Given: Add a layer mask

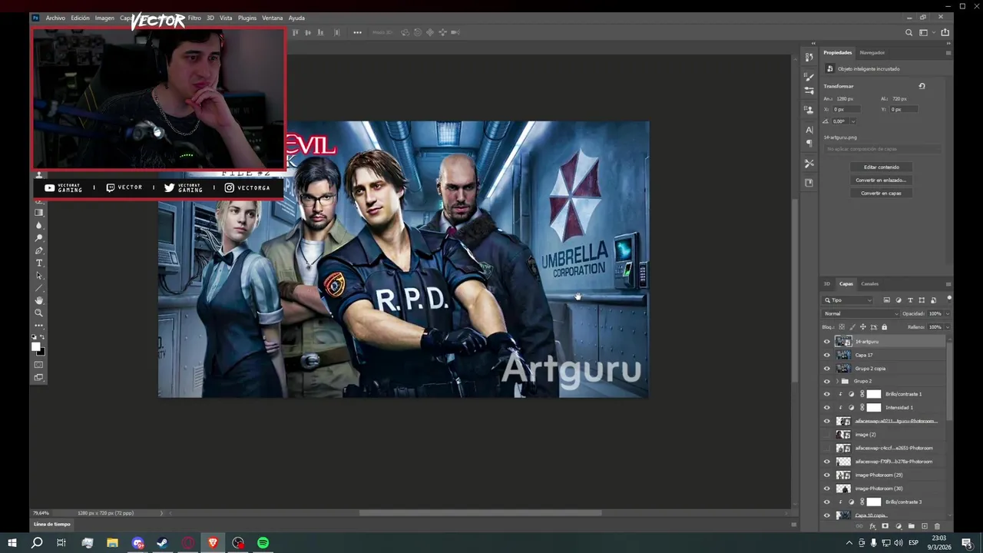Looking at the screenshot, I should pyautogui.click(x=885, y=526).
